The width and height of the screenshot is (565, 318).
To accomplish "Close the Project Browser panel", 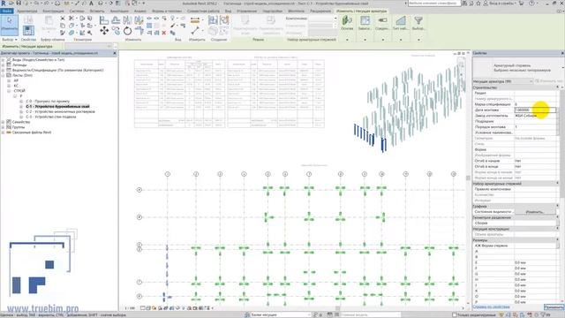I will click(x=115, y=53).
